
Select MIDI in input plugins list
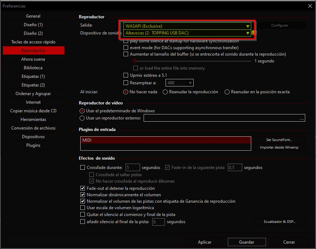click(166, 140)
